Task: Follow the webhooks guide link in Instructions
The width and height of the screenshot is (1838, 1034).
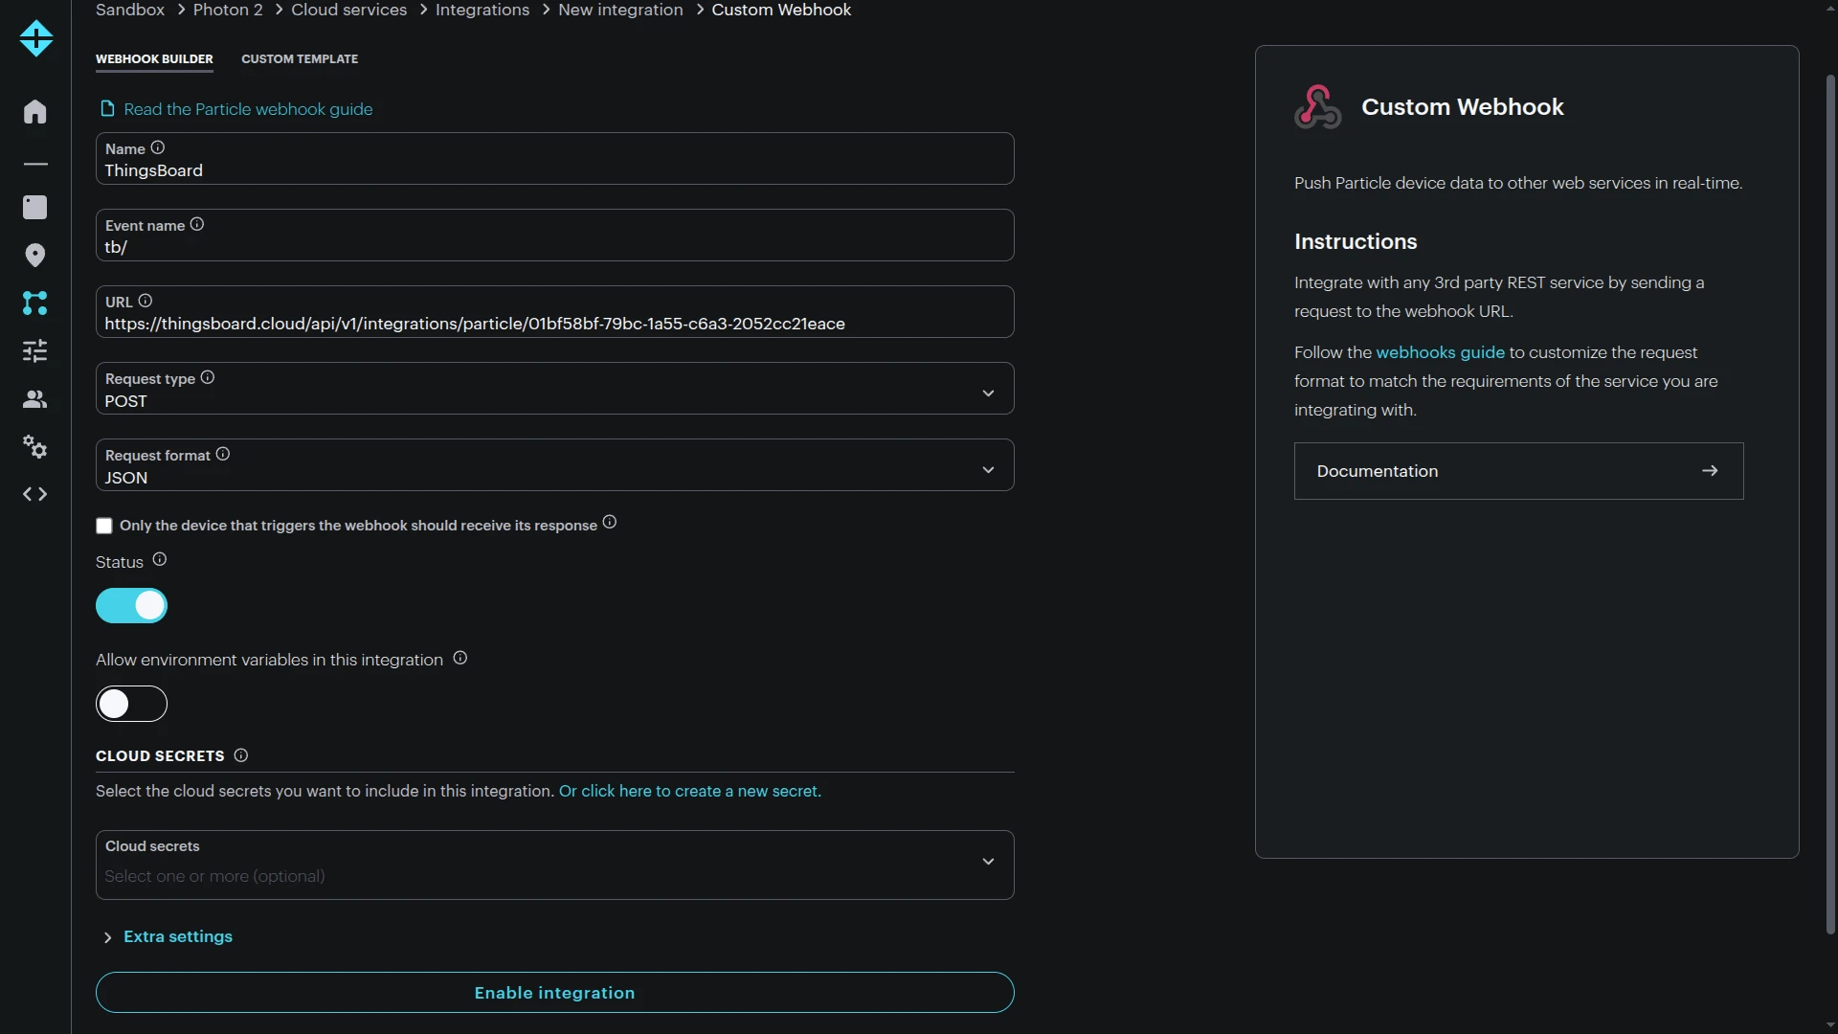Action: click(1441, 352)
